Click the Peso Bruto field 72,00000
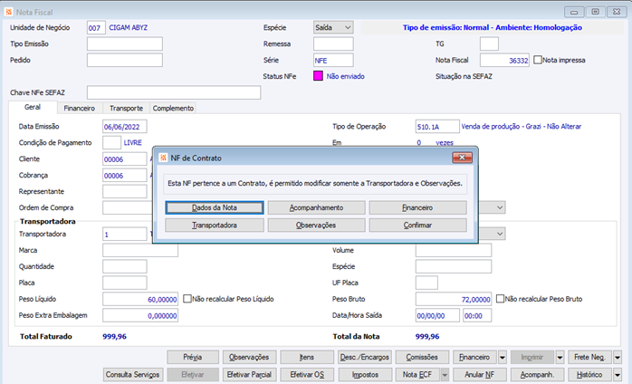 point(454,299)
